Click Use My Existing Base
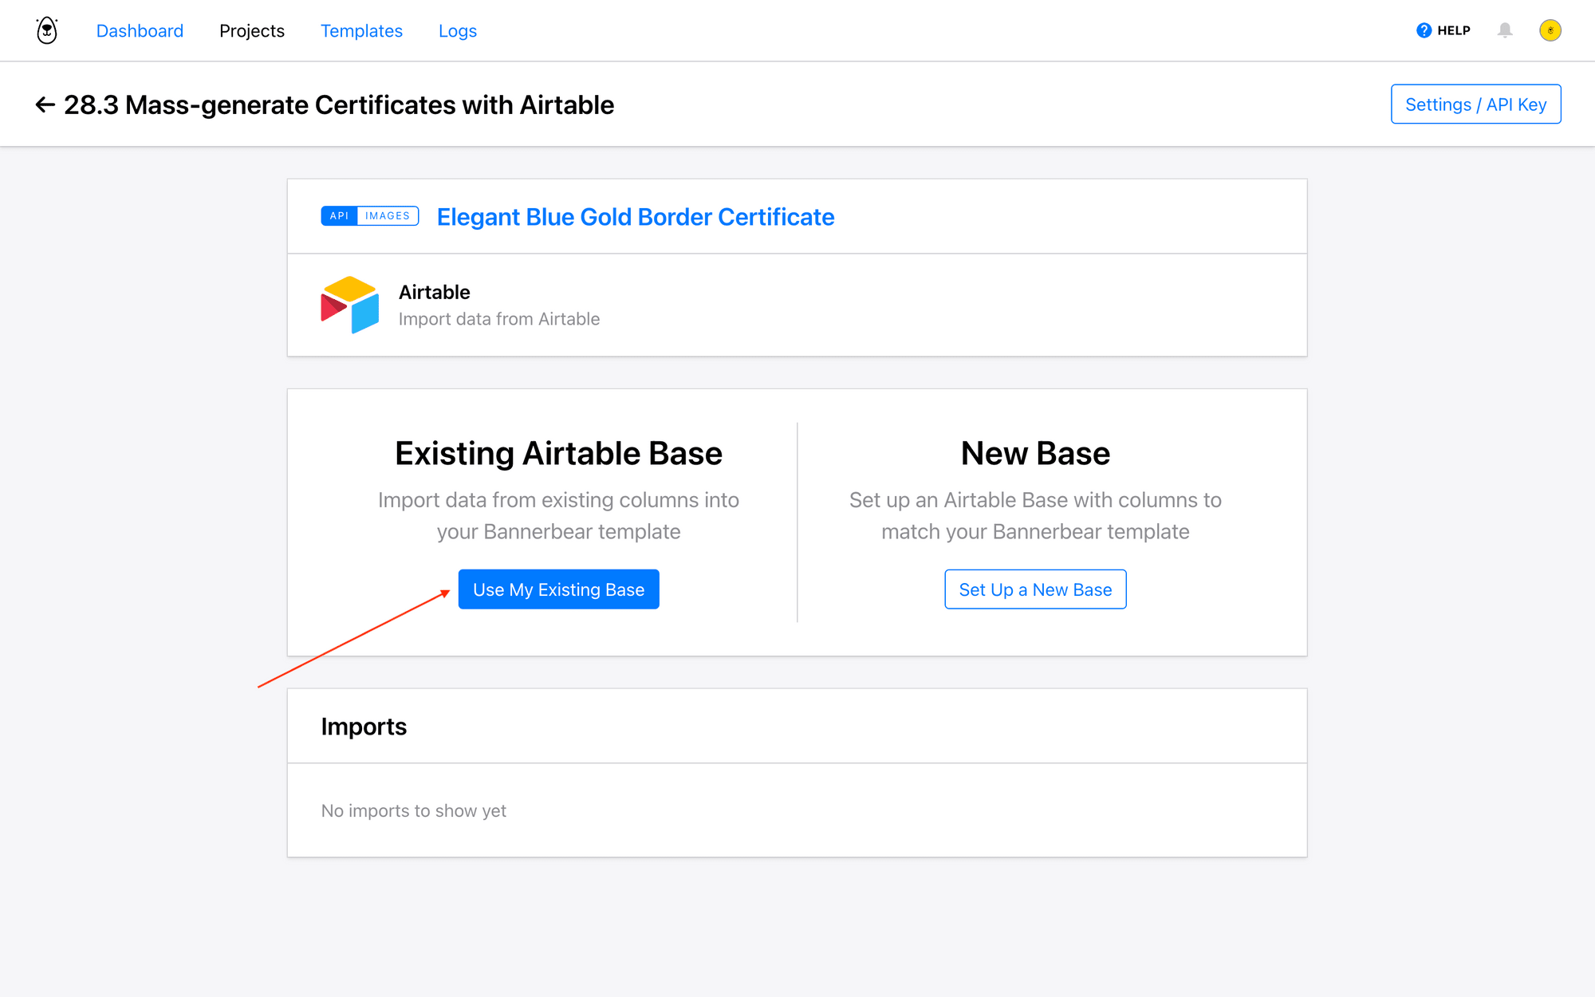Screen dimensions: 1595x997 558,589
